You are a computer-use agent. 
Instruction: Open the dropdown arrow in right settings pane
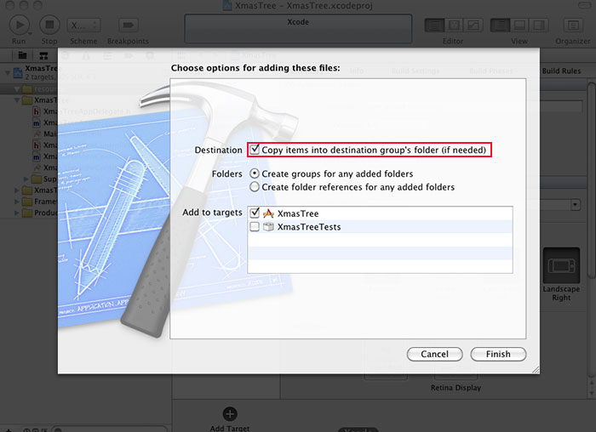click(575, 205)
